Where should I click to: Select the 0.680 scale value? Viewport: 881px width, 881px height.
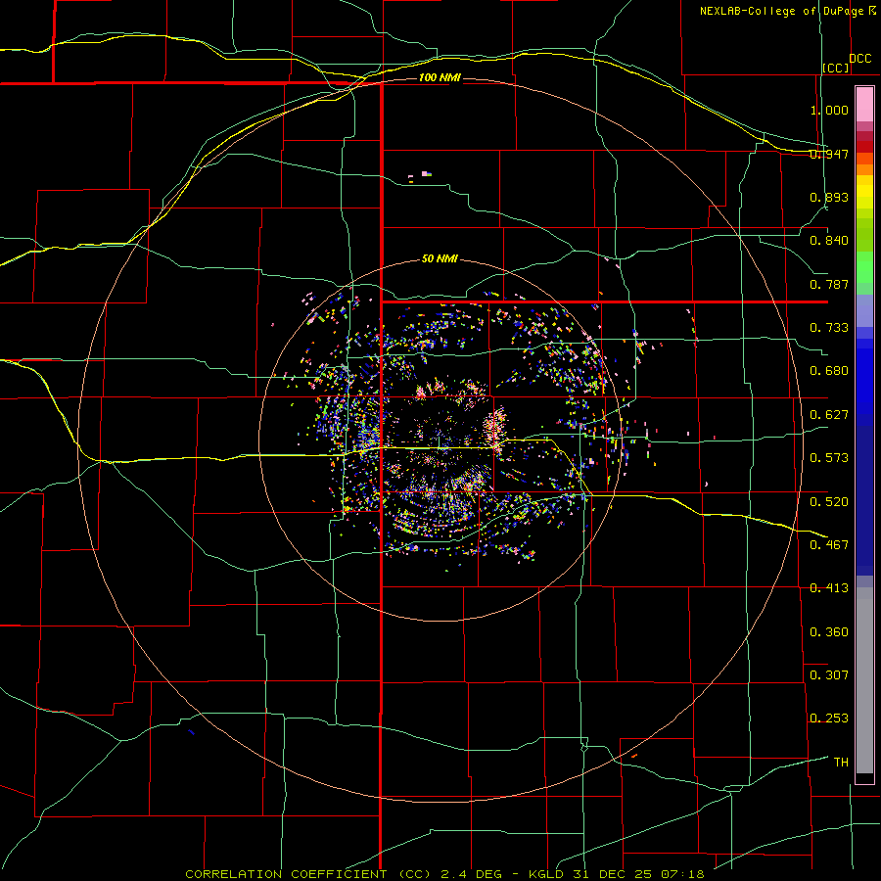829,371
